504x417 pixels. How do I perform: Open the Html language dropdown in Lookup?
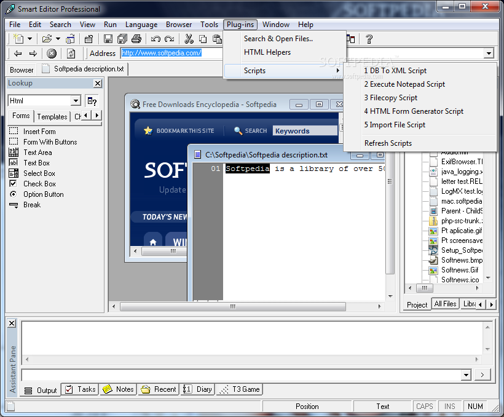click(76, 101)
